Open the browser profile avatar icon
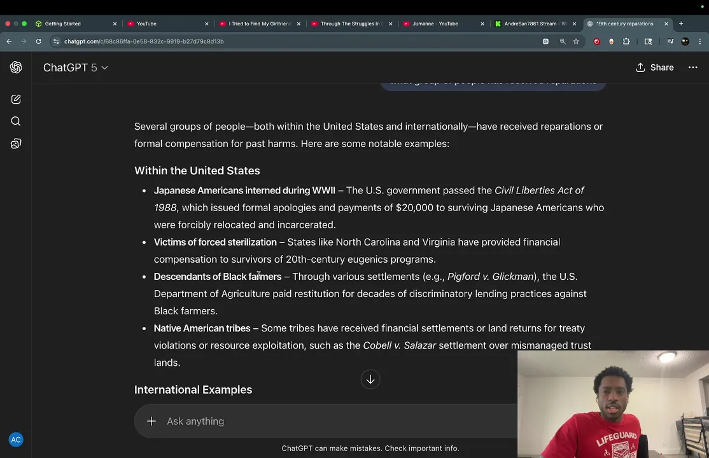The width and height of the screenshot is (709, 458). coord(685,41)
